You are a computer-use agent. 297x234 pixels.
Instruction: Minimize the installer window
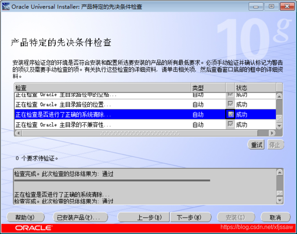(256, 7)
